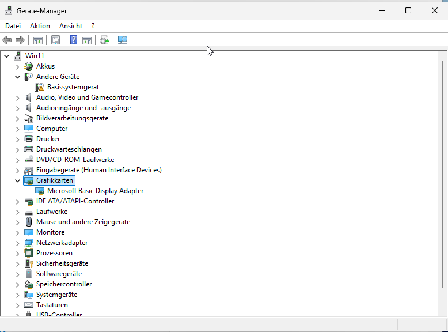Maximize the Geräte-Manager window
This screenshot has width=448, height=332.
408,10
